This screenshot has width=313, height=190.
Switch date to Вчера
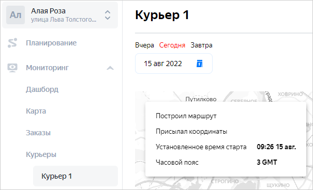tap(144, 45)
